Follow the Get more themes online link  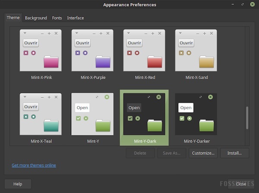coord(34,165)
